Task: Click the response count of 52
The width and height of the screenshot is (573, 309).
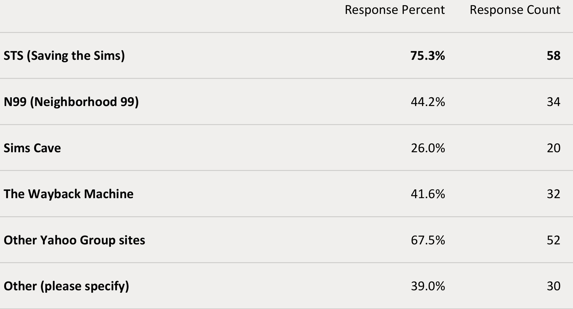Action: [553, 240]
